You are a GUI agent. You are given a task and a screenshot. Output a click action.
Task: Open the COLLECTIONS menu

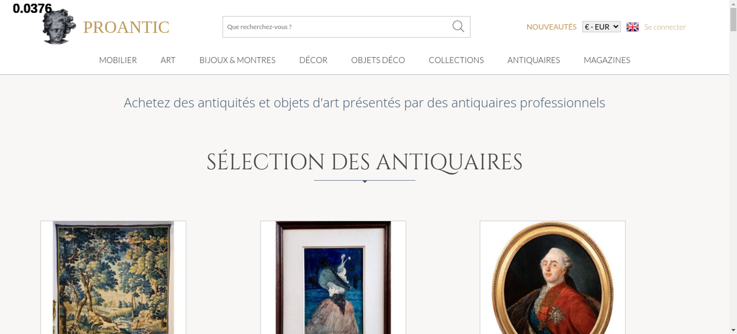coord(456,60)
